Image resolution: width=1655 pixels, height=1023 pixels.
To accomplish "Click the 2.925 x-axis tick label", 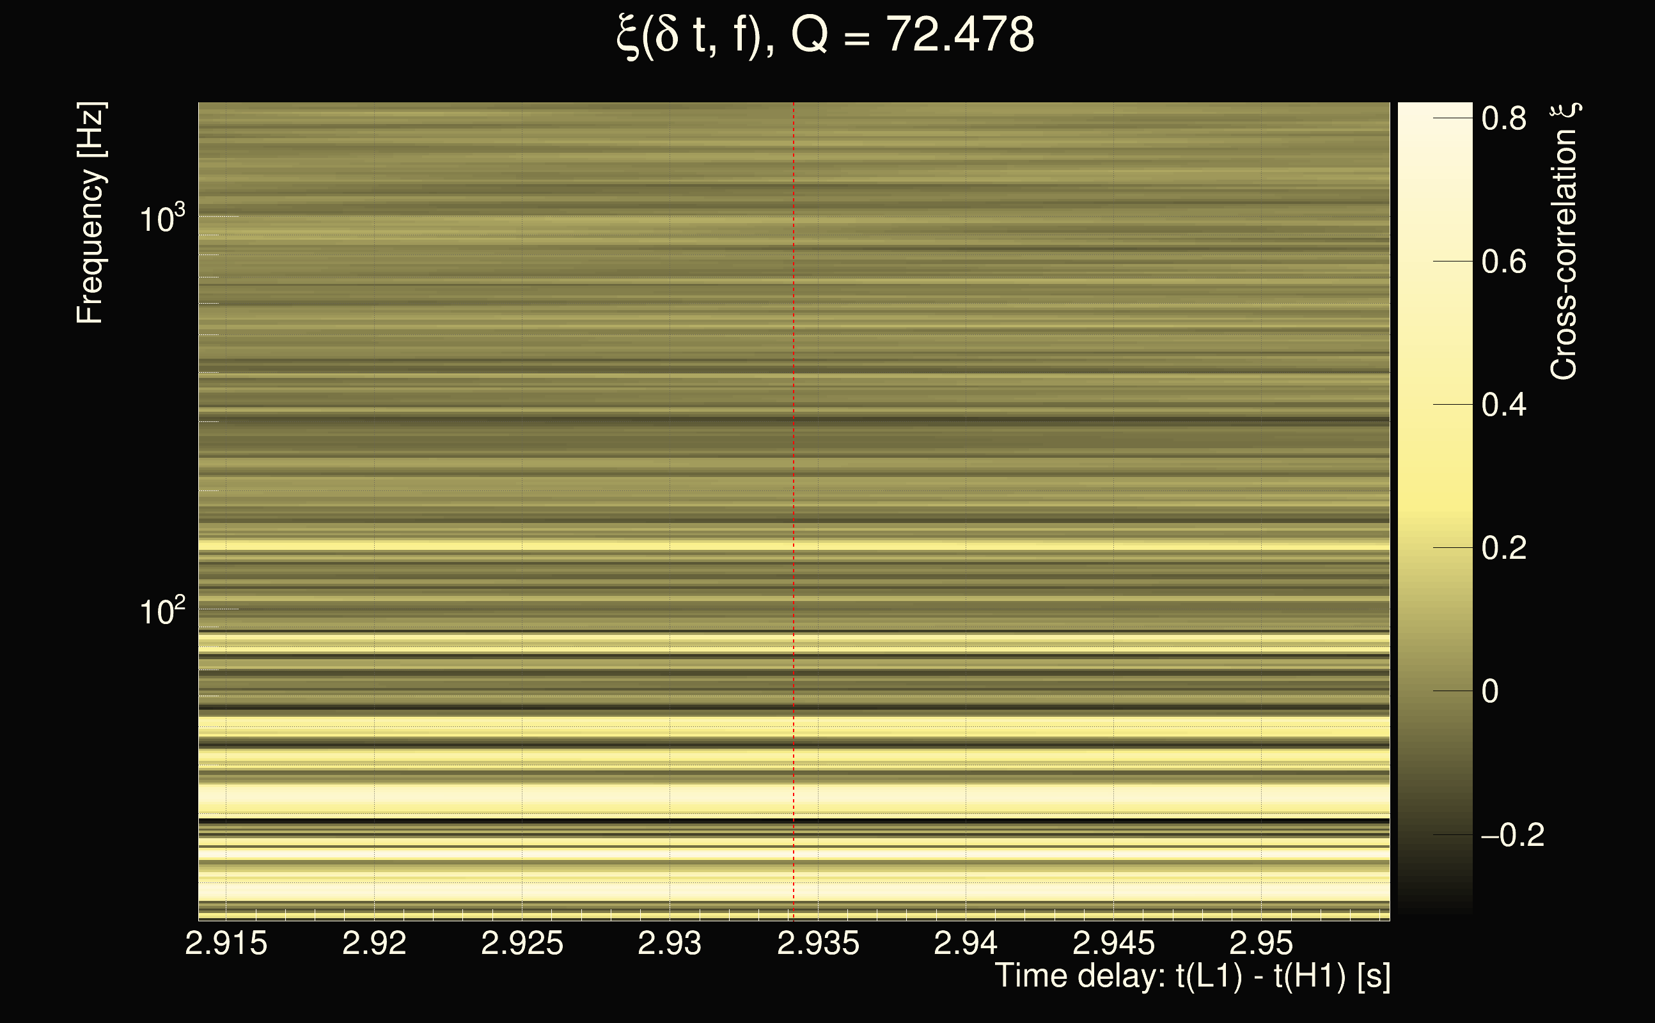I will 522,943.
